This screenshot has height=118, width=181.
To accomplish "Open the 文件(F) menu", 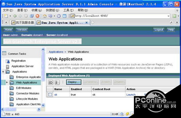I will point(8,10).
